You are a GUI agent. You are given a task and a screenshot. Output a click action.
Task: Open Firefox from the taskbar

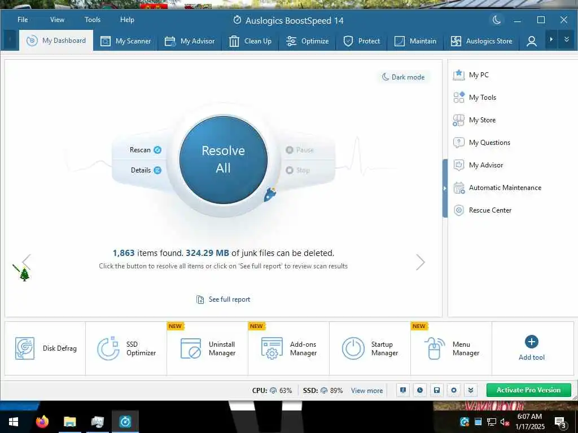point(42,421)
